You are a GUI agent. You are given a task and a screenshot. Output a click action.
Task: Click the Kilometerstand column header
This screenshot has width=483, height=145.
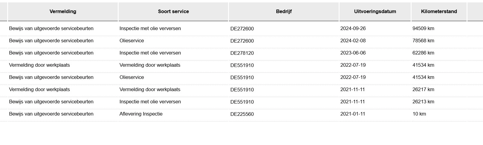pyautogui.click(x=439, y=12)
